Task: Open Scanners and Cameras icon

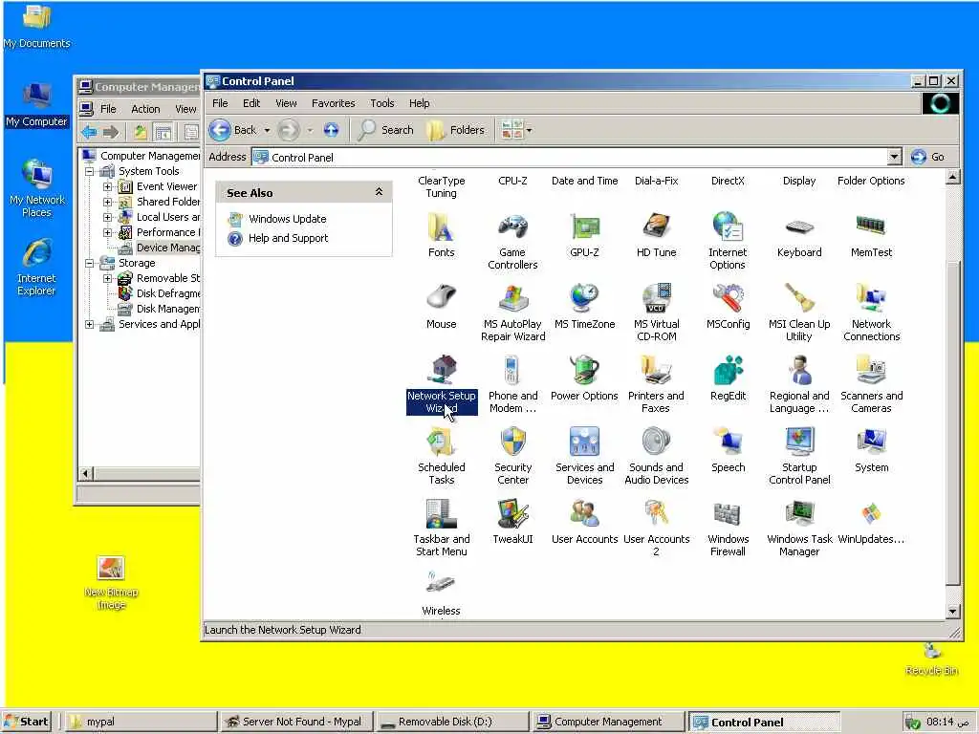Action: tap(871, 370)
